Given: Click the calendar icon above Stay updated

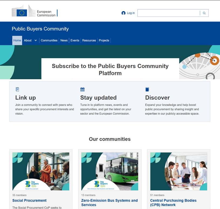Looking at the screenshot, I should 82,89.
